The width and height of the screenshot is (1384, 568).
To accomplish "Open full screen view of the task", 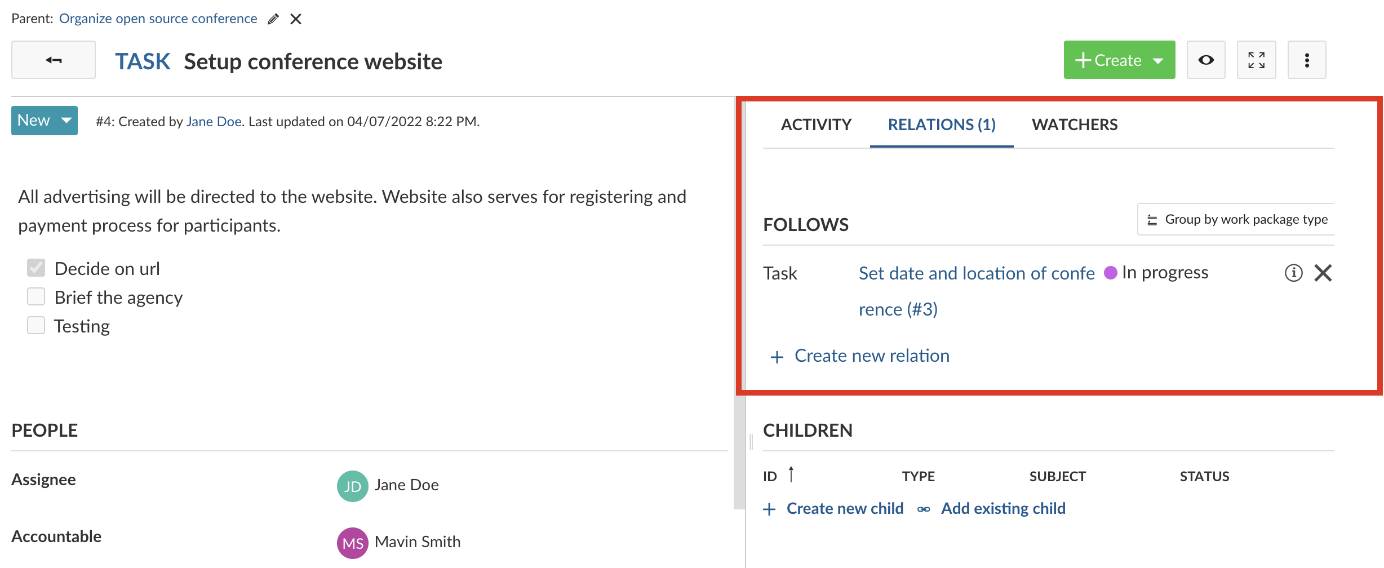I will pos(1256,59).
